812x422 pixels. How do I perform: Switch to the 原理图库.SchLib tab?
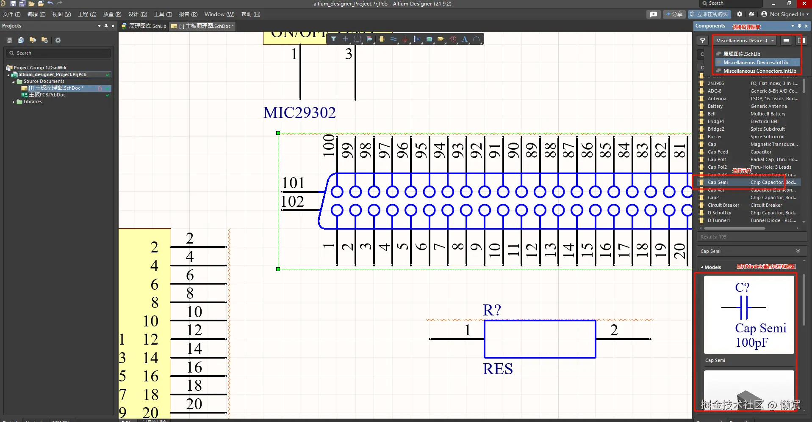point(144,26)
